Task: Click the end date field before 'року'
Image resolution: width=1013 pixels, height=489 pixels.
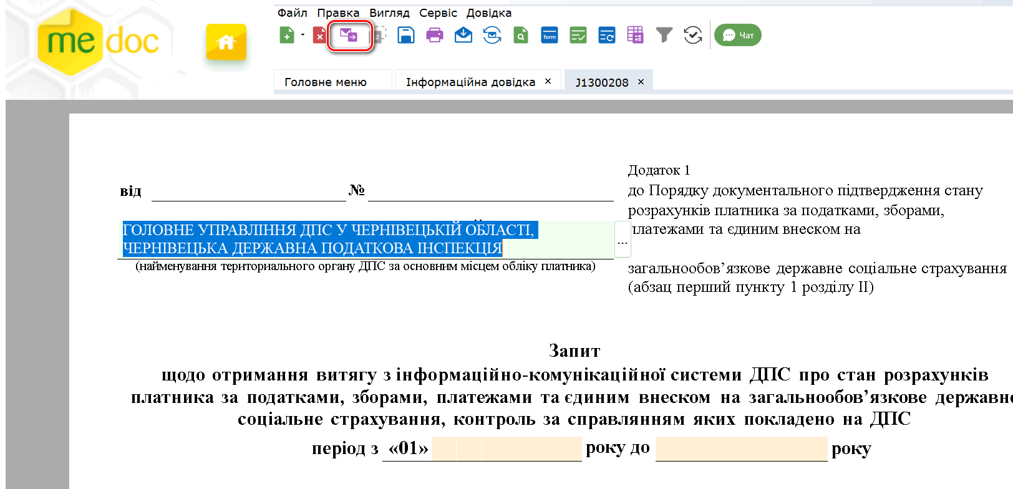Action: (741, 448)
